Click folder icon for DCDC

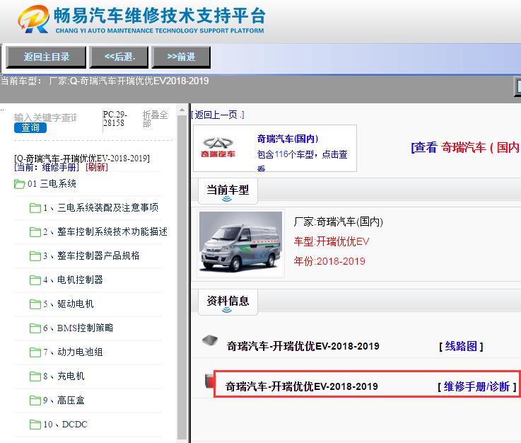35,425
